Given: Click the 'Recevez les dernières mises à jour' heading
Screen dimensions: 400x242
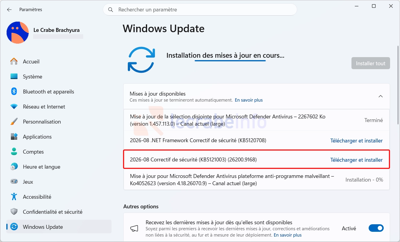Looking at the screenshot, I should pyautogui.click(x=219, y=222).
